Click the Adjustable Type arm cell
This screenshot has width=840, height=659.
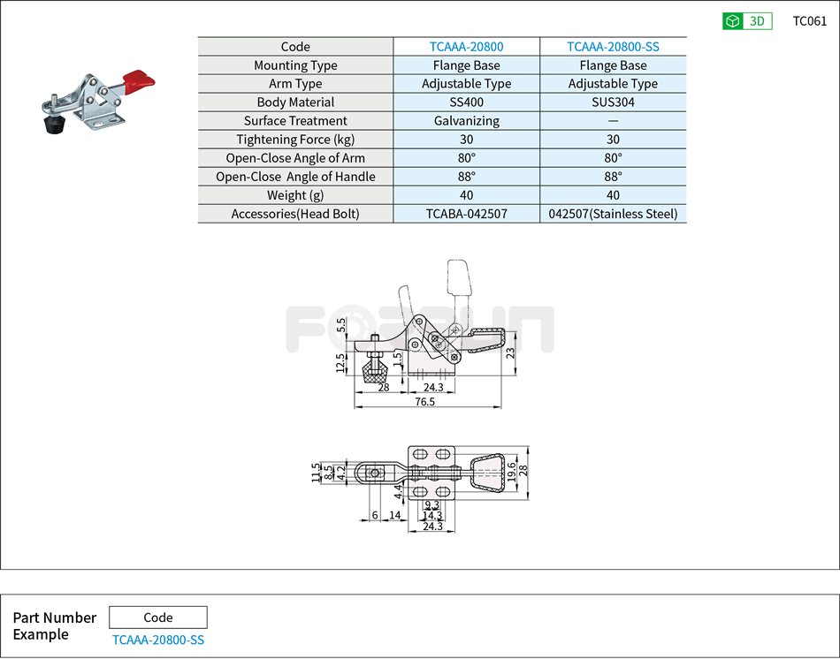pos(466,83)
